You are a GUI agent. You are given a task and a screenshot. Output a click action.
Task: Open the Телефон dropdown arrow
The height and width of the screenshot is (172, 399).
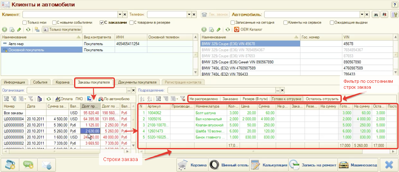(x=189, y=14)
